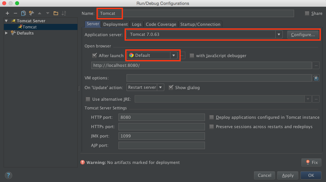Click the Configure... button
This screenshot has width=326, height=182.
303,35
